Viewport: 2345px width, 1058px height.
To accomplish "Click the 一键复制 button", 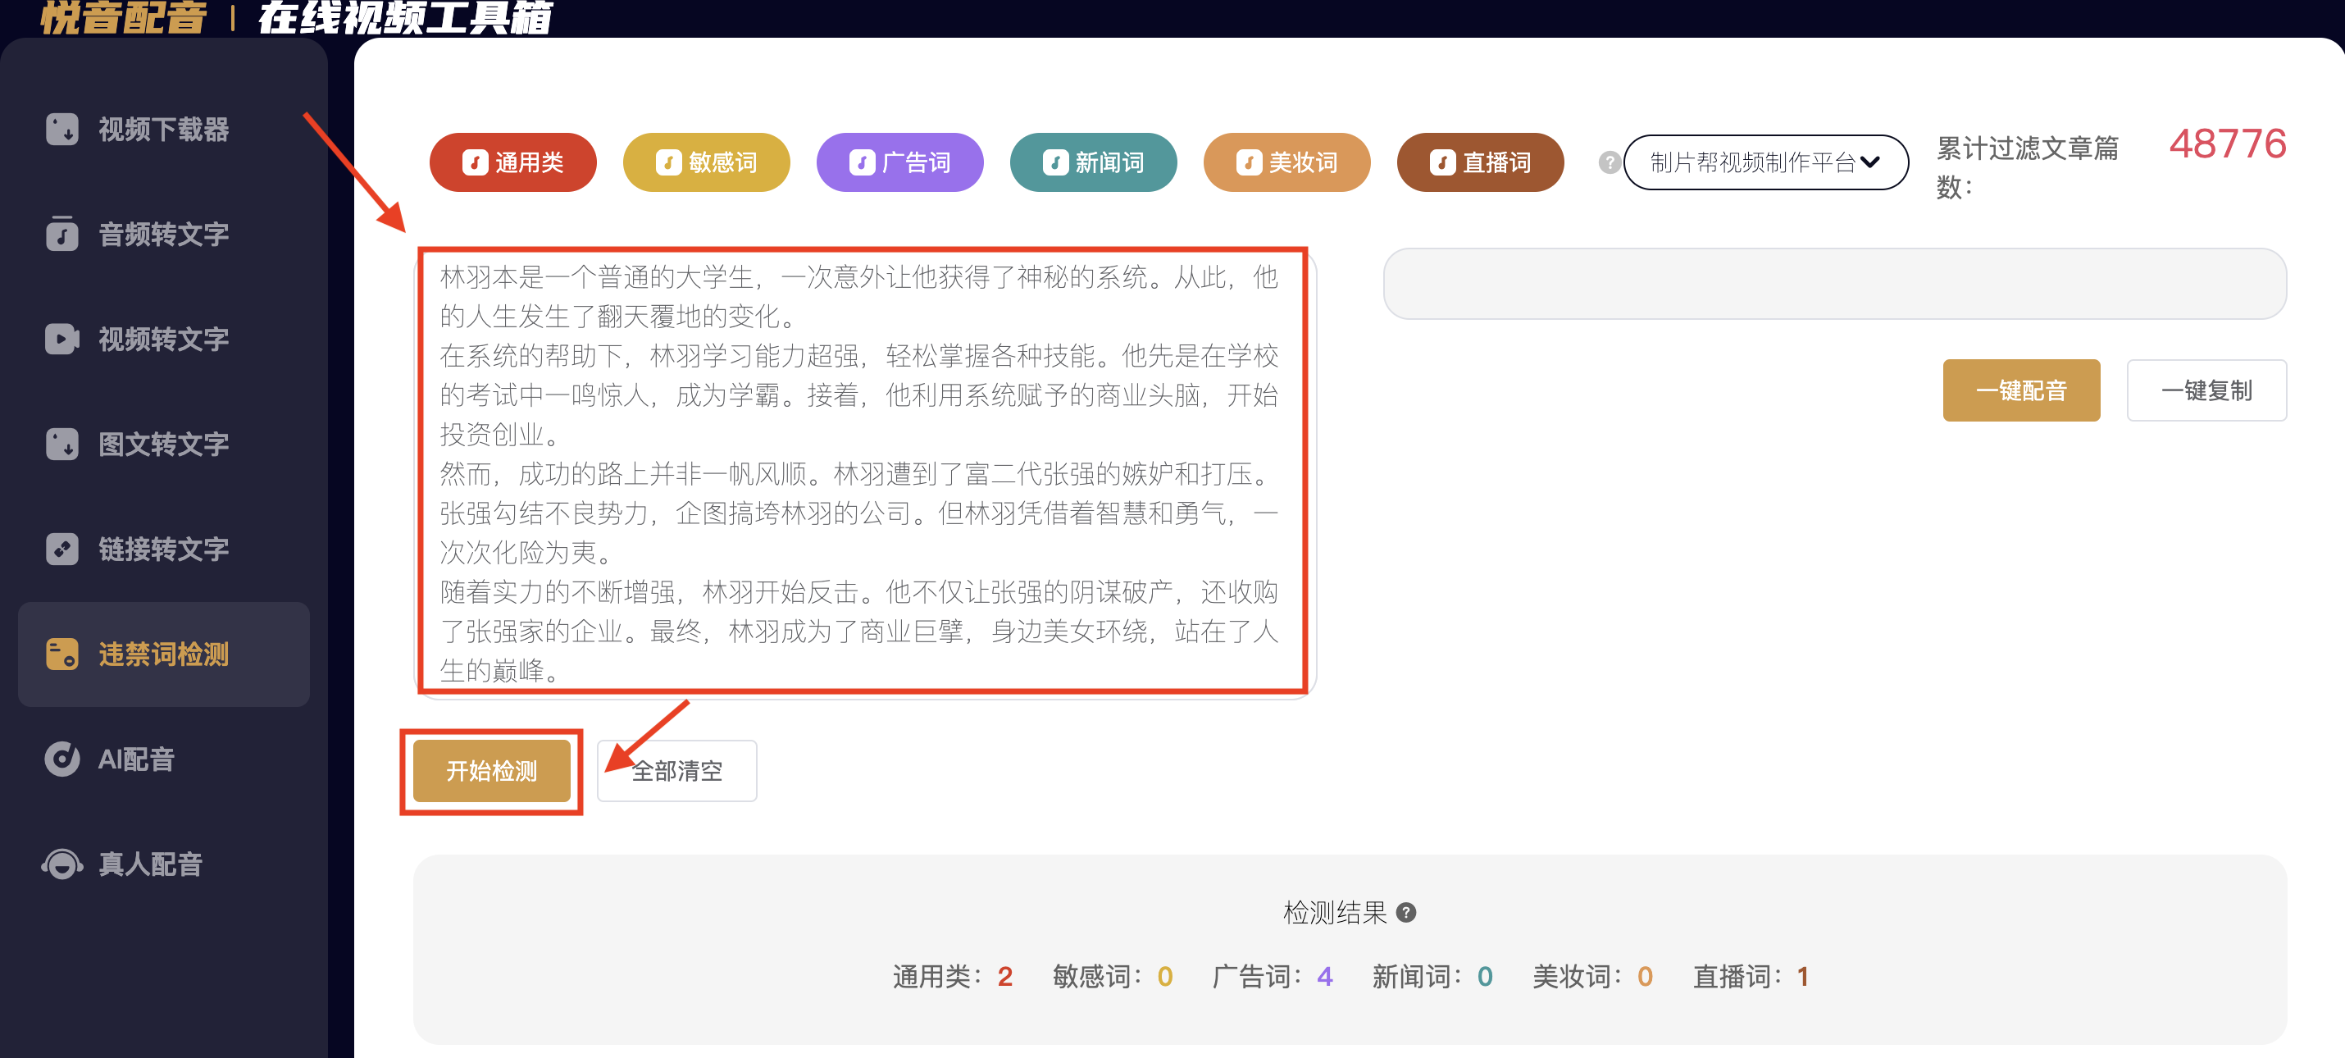I will [x=2206, y=390].
